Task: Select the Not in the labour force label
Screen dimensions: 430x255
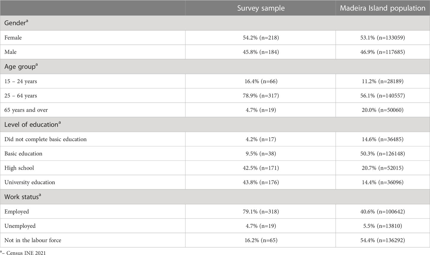Action: 33,240
